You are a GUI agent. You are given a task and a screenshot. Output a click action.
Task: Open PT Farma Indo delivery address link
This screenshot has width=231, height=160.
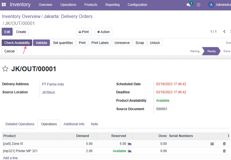pyautogui.click(x=53, y=84)
